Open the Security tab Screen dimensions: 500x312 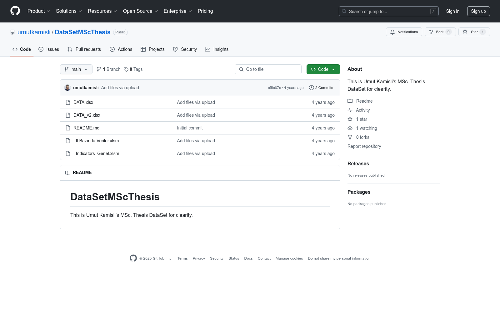[x=185, y=49]
